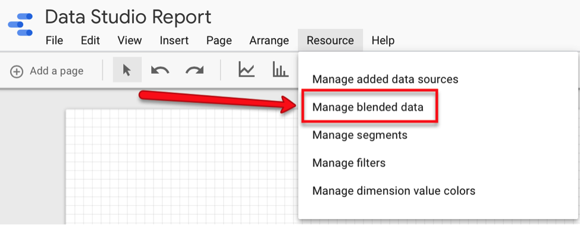
Task: Choose Manage segments
Action: click(360, 135)
